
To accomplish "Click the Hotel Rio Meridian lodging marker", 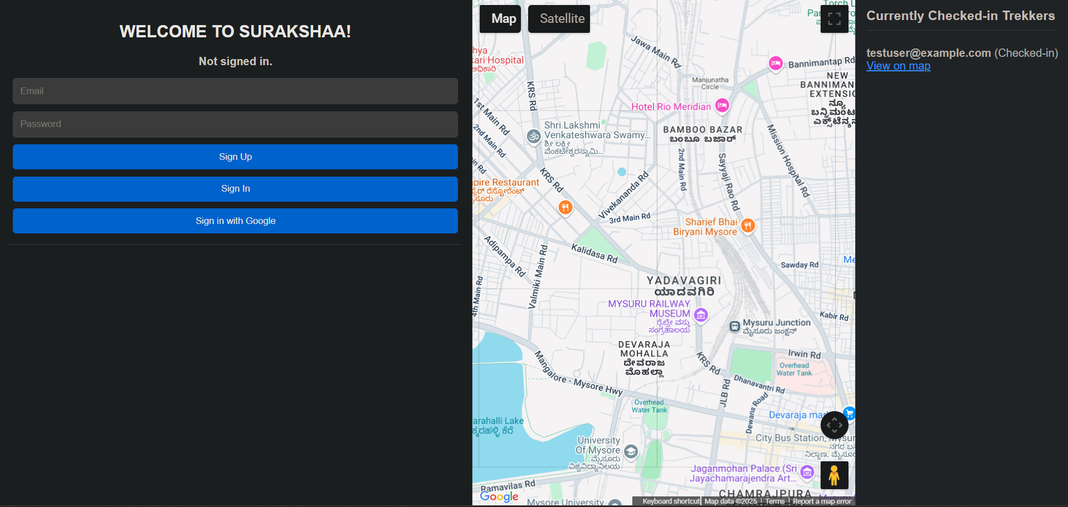I will tap(722, 105).
